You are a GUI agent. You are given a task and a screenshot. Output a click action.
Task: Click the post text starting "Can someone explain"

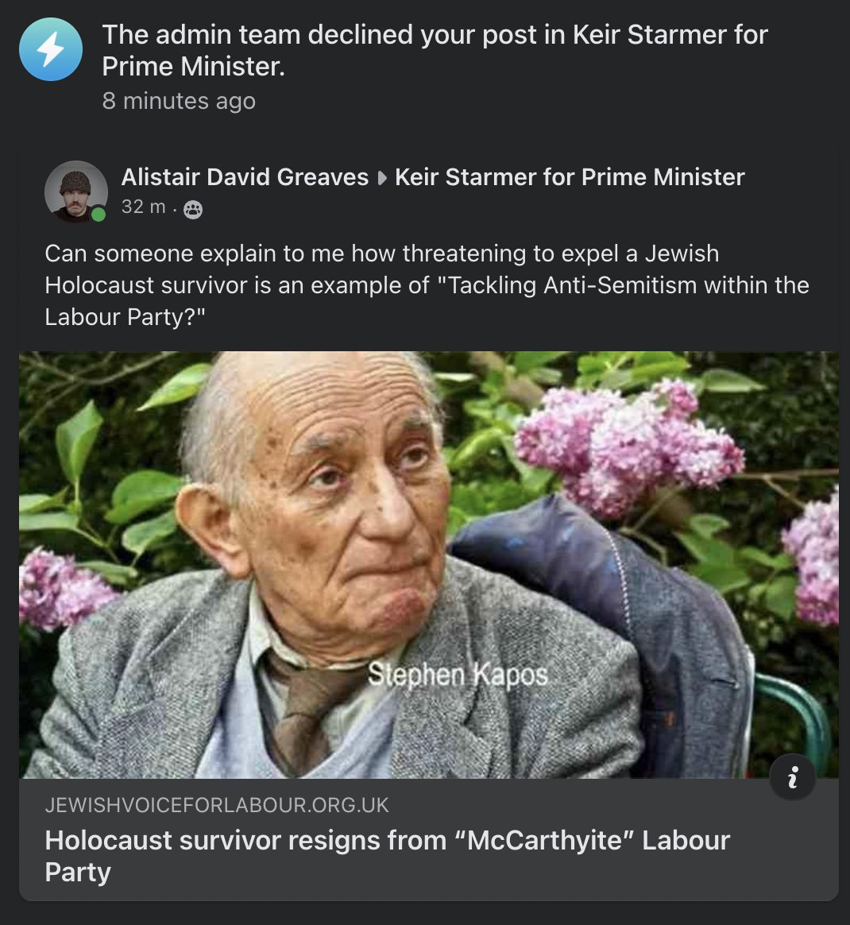pos(381,254)
